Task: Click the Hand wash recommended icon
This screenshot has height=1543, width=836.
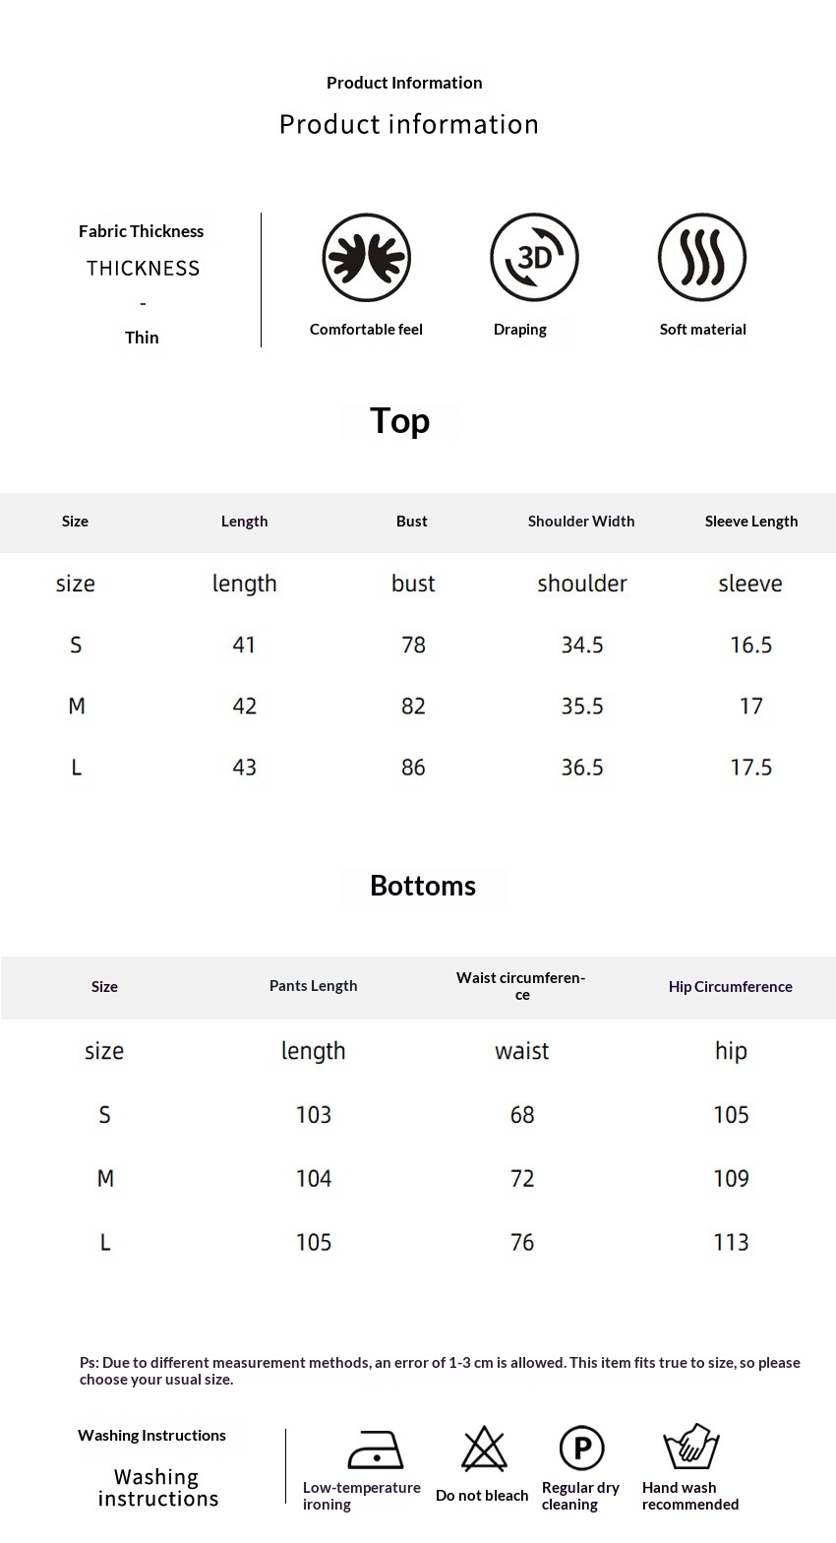Action: (691, 1447)
